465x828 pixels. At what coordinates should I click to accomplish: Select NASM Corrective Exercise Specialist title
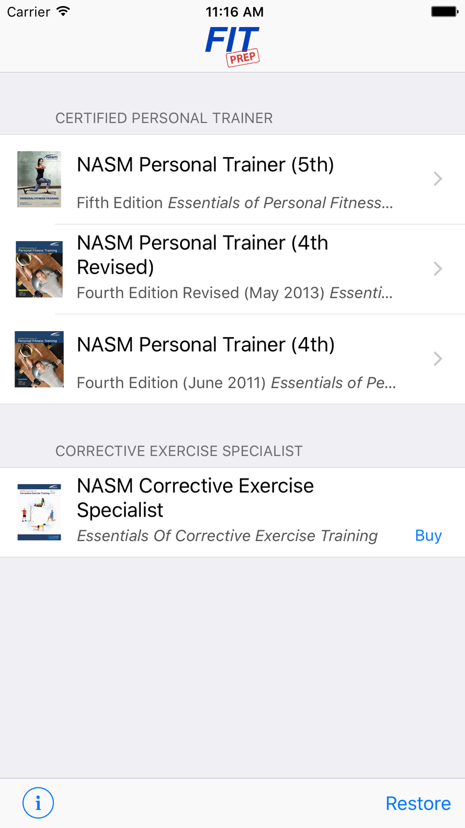pyautogui.click(x=195, y=498)
